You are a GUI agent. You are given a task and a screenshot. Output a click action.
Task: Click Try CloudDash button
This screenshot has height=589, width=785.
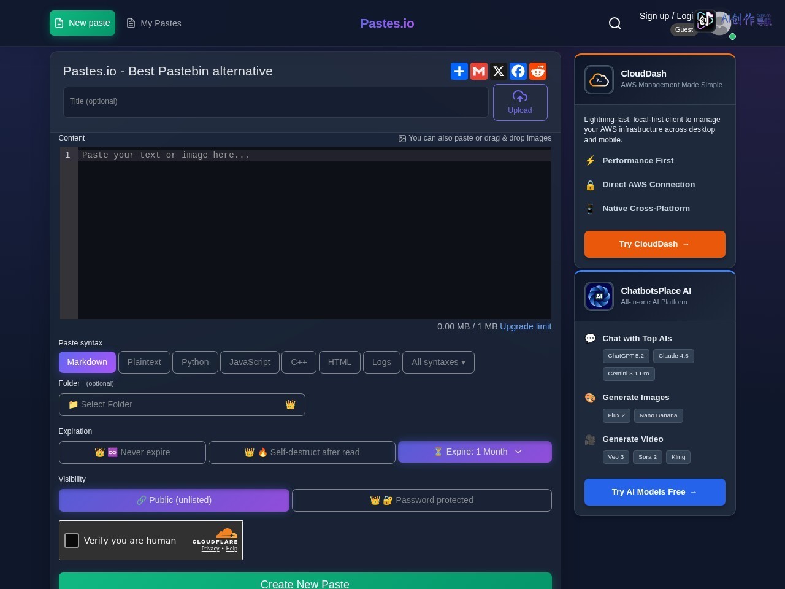(x=655, y=244)
